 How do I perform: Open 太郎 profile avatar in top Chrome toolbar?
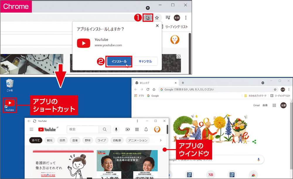point(177,18)
